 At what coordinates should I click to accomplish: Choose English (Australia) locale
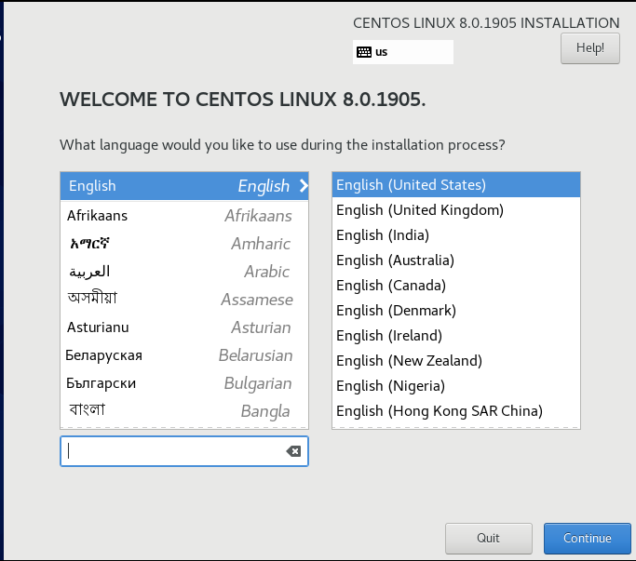click(456, 260)
